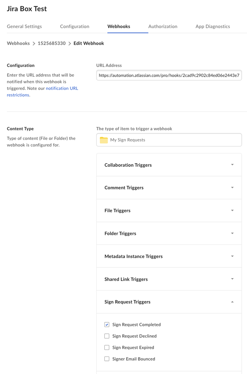Tick Signer Email Bounced checkbox

[107, 359]
